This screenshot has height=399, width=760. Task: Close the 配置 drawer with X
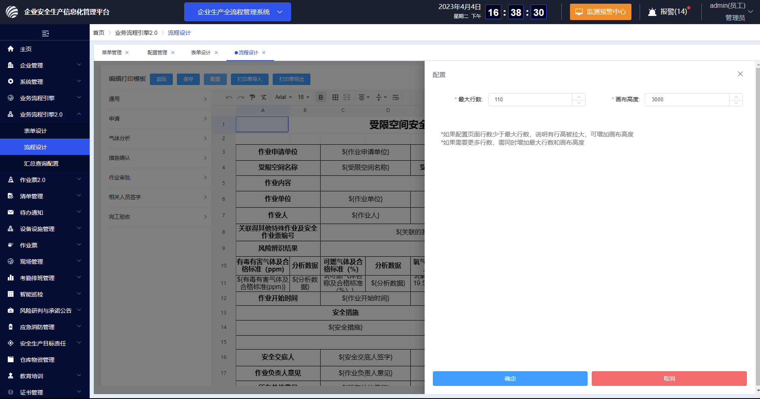coord(740,74)
